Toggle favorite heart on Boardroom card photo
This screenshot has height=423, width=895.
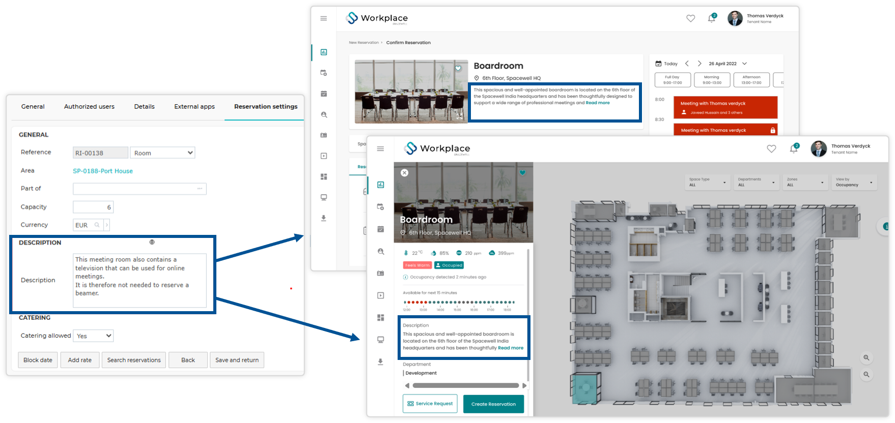tap(458, 68)
